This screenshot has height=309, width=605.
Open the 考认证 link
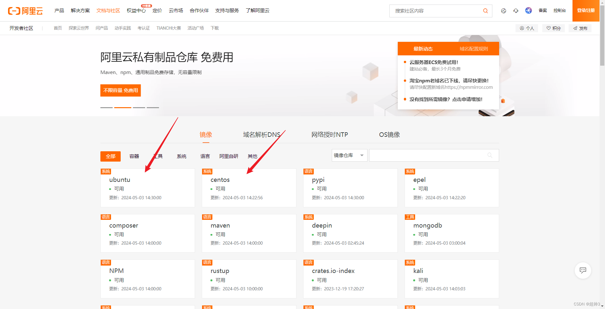click(x=144, y=28)
